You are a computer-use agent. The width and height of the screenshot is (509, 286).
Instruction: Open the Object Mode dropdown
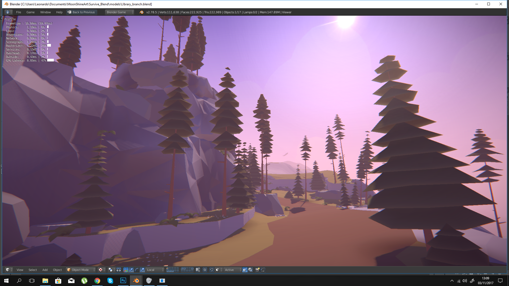[81, 270]
